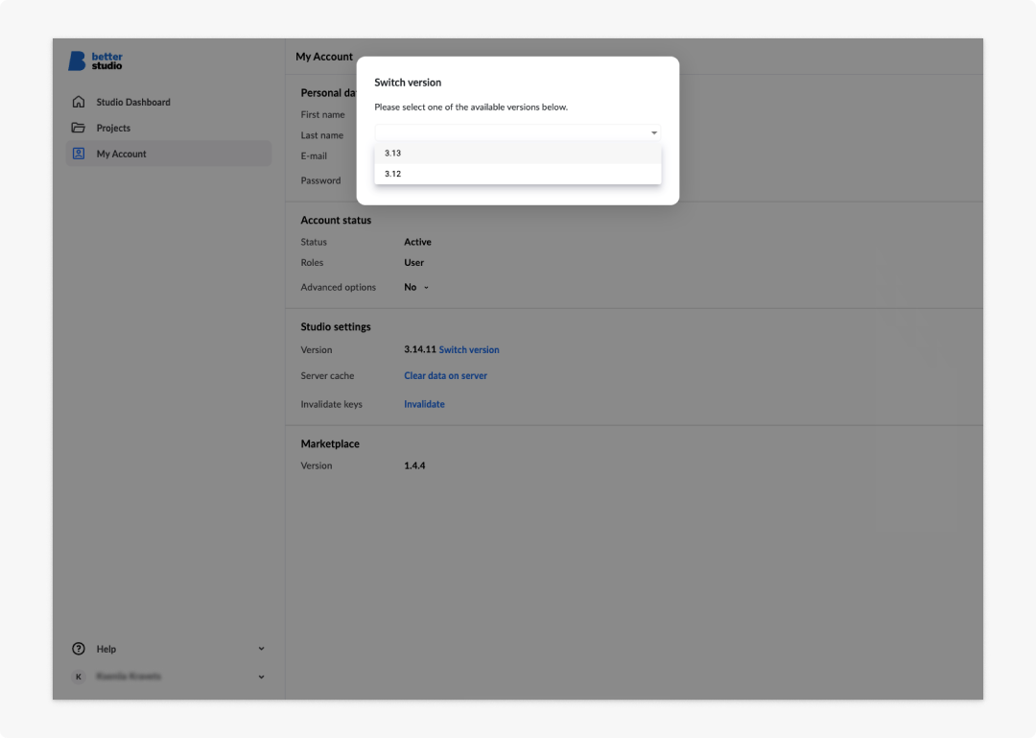Click the version select field

[x=517, y=133]
